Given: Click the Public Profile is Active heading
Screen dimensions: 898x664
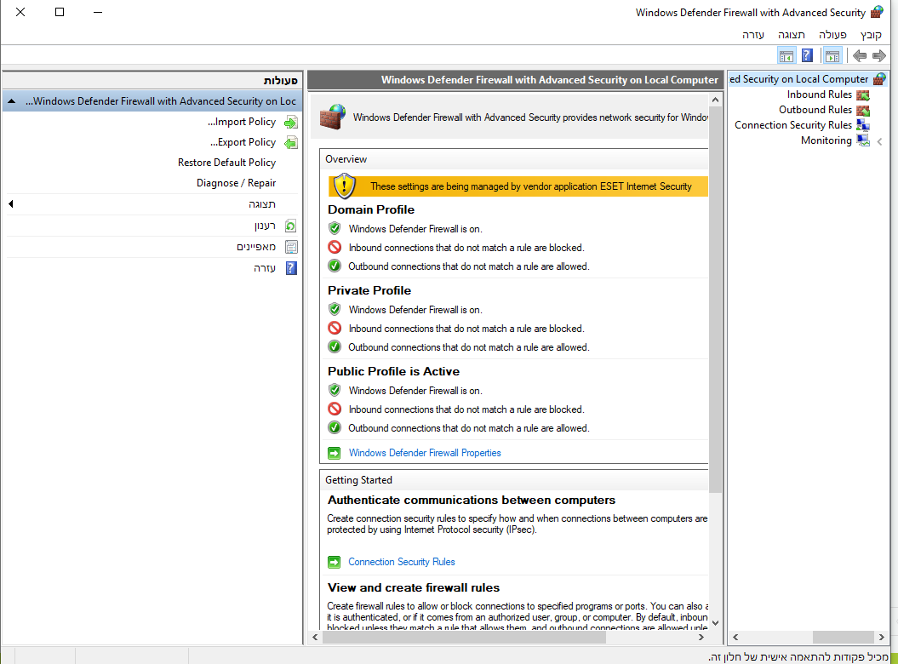Looking at the screenshot, I should click(x=393, y=371).
